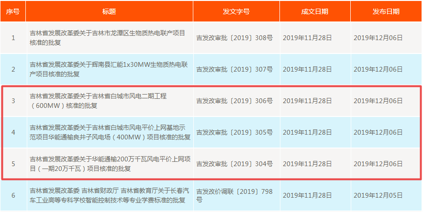Select document number 吉发改审批〔2019〕305号
The image size is (423, 212).
click(x=234, y=132)
